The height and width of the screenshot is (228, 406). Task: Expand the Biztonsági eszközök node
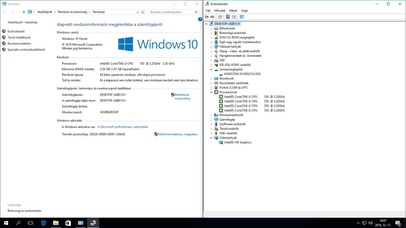[x=211, y=33]
